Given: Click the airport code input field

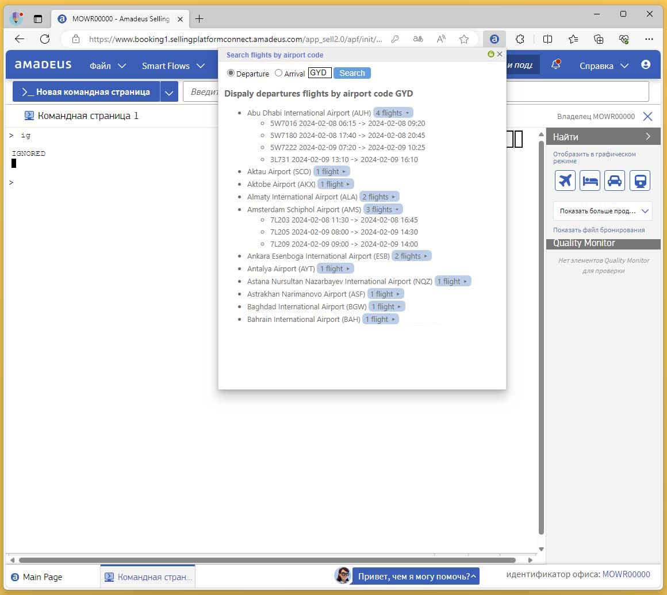Looking at the screenshot, I should click(320, 73).
